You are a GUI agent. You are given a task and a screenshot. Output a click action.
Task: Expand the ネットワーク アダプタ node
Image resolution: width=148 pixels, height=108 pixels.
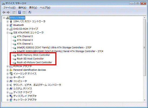(8, 100)
